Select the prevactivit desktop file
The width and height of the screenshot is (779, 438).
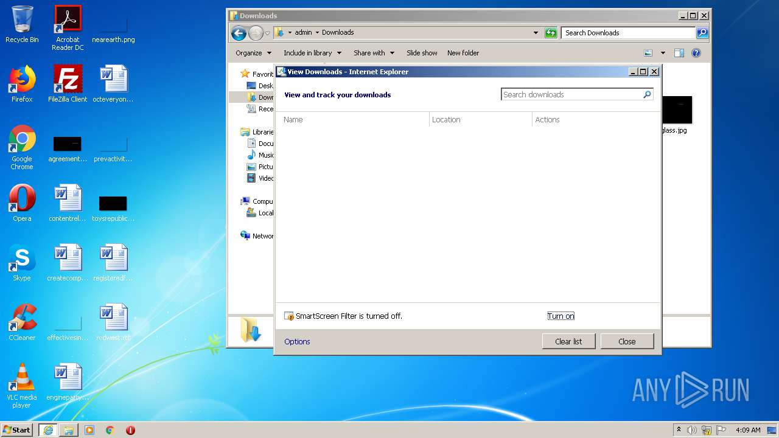[113, 149]
